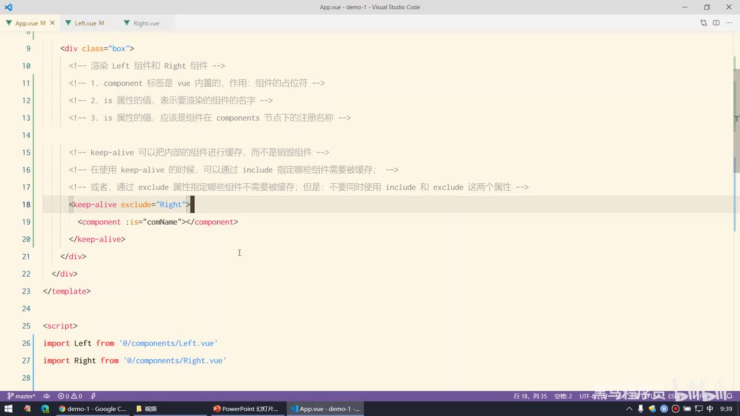Image resolution: width=740 pixels, height=416 pixels.
Task: Open errors and warnings problems indicator
Action: coord(70,396)
